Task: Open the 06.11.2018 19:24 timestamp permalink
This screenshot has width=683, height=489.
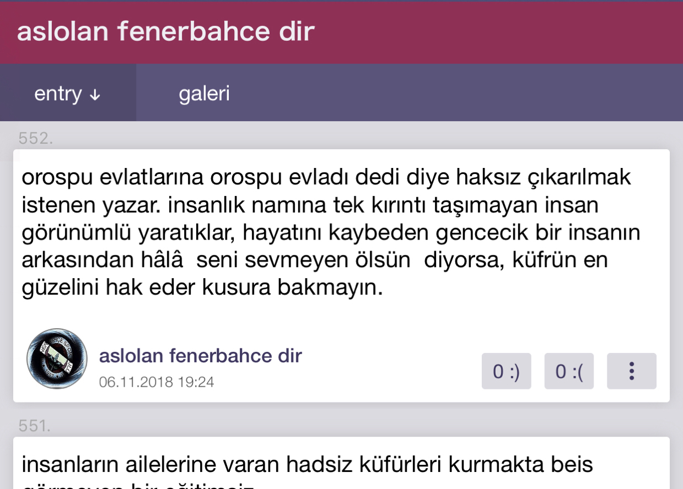Action: point(157,382)
